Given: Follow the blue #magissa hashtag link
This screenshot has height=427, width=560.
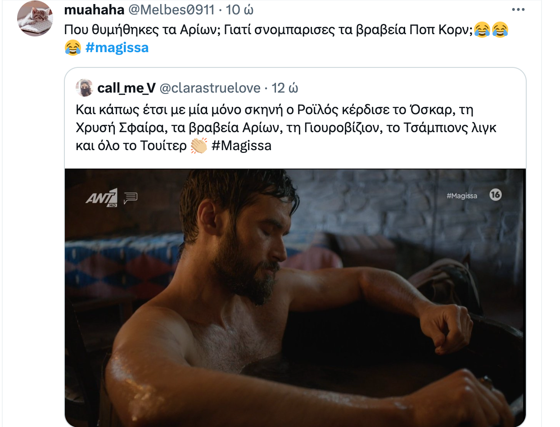Looking at the screenshot, I should [x=117, y=47].
